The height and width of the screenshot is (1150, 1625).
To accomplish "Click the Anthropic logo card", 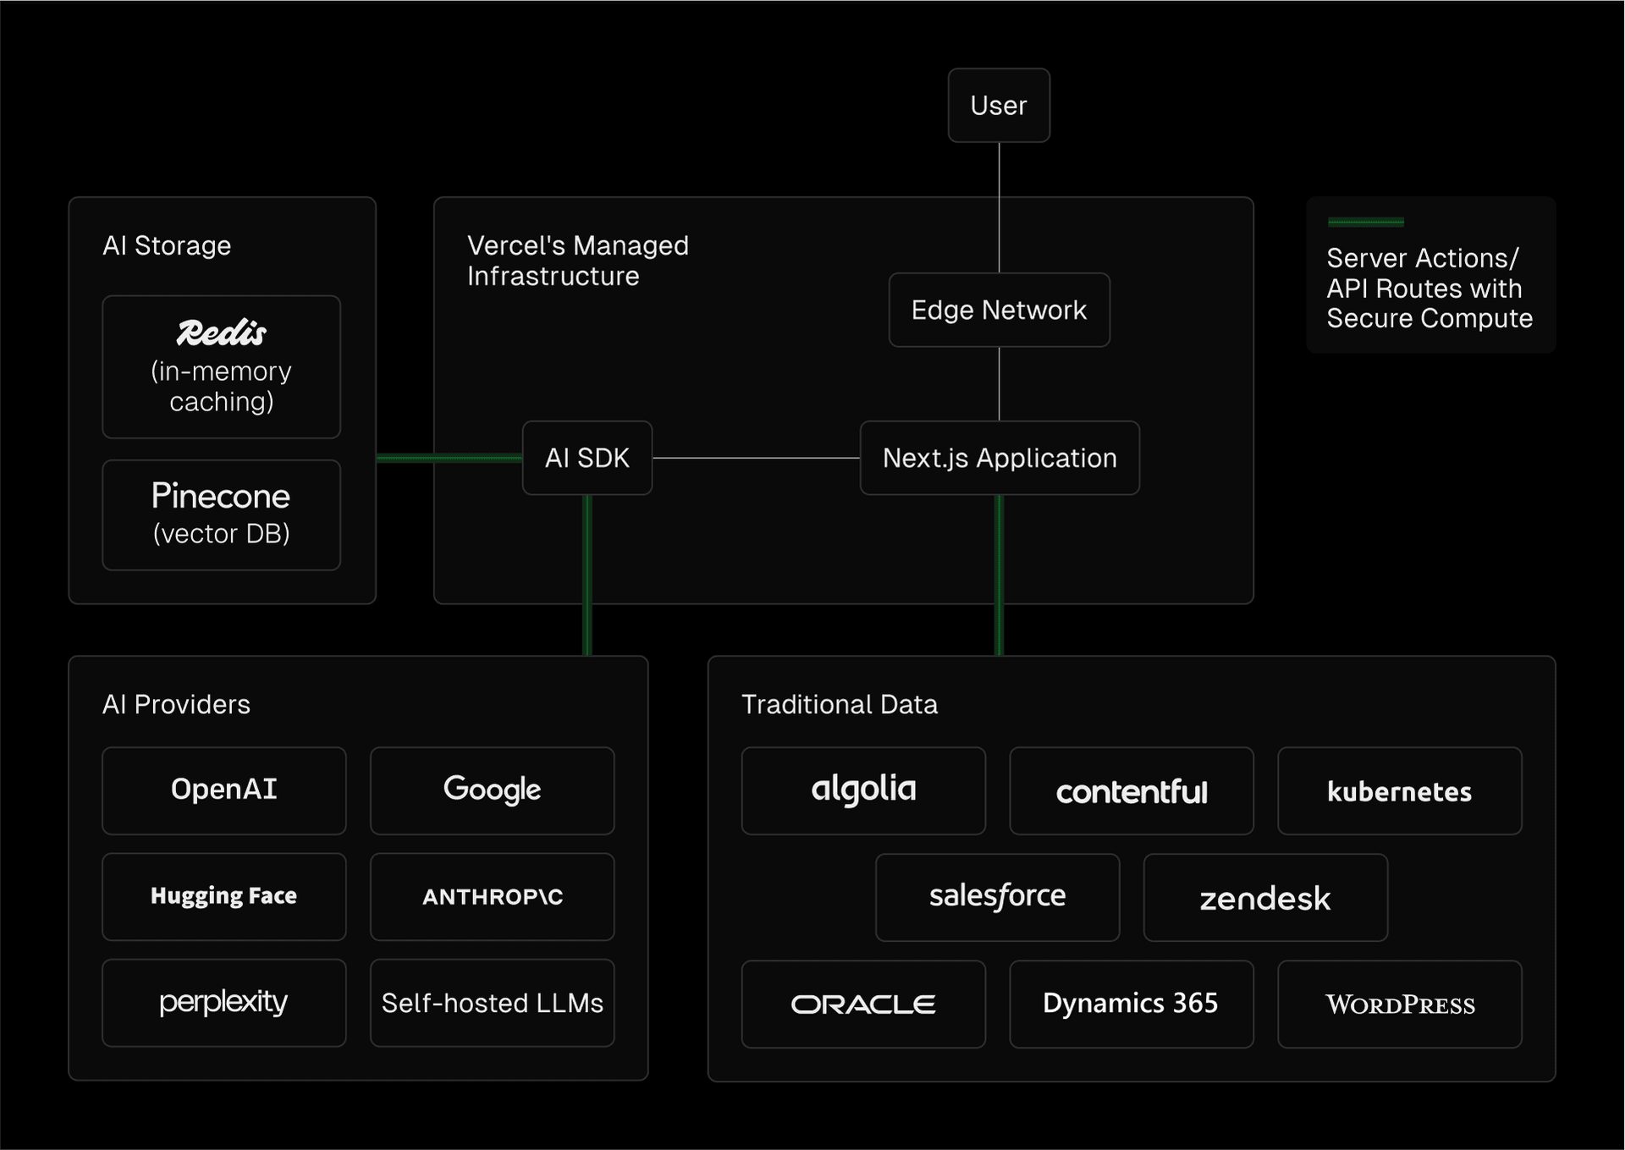I will click(x=493, y=897).
